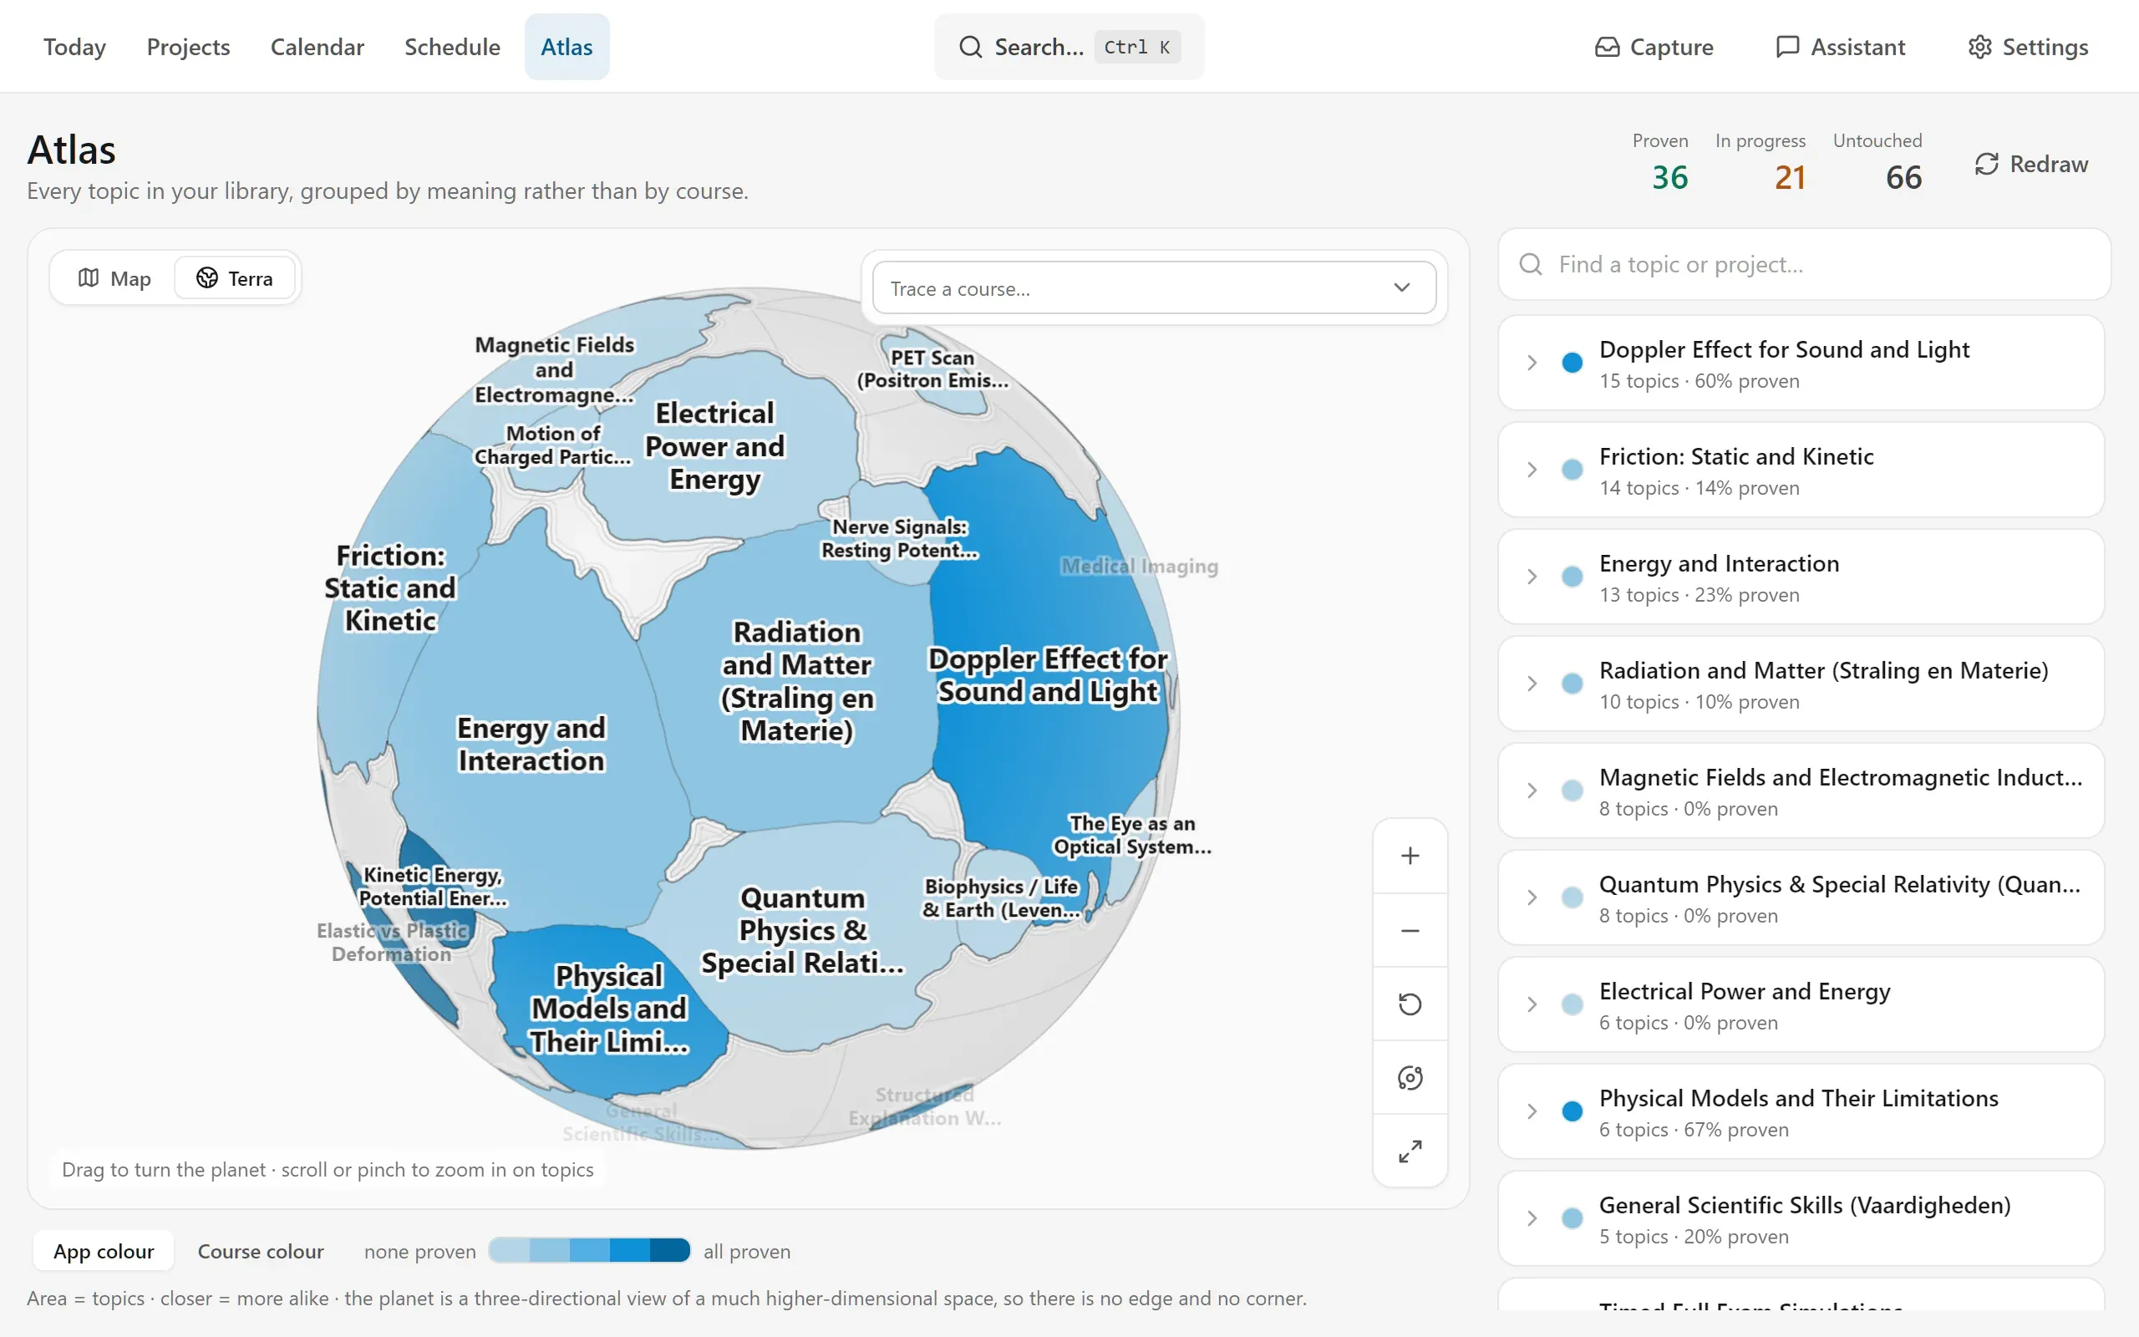The height and width of the screenshot is (1337, 2139).
Task: Click the Assistant chat bubble icon
Action: pyautogui.click(x=1787, y=47)
